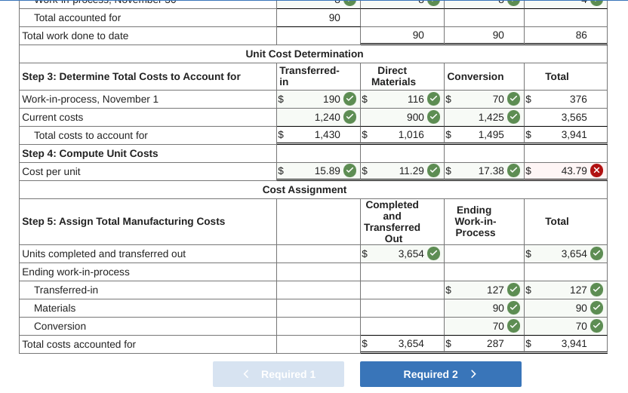The image size is (628, 393).
Task: Click total costs to account for 1,495
Action: coord(491,135)
